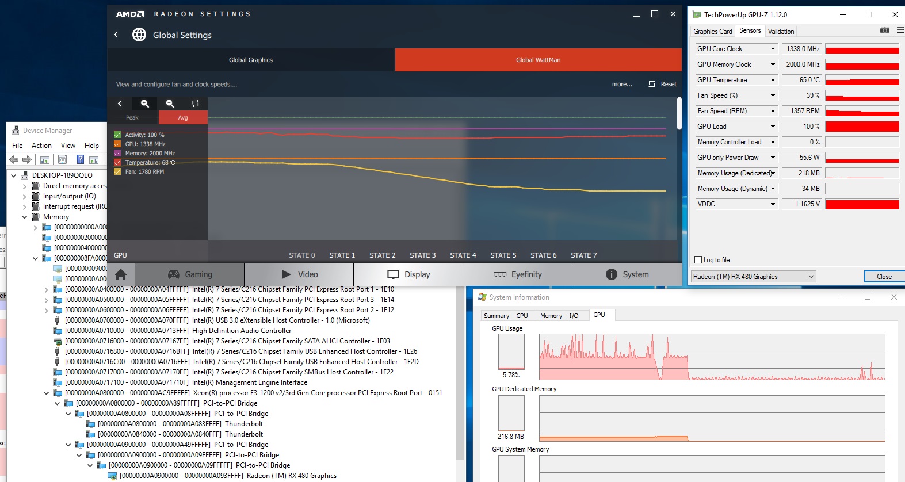Click the Global Settings globe icon

point(139,35)
